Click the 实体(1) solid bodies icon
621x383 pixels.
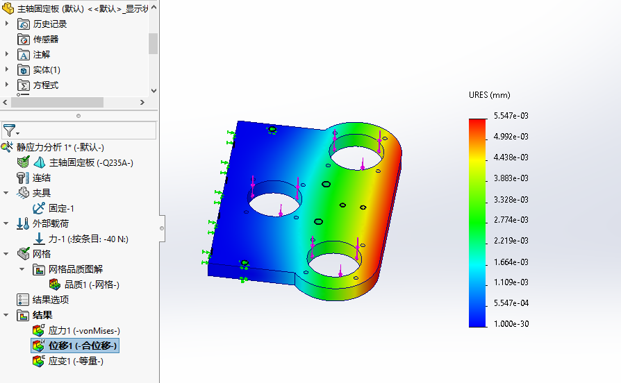24,70
